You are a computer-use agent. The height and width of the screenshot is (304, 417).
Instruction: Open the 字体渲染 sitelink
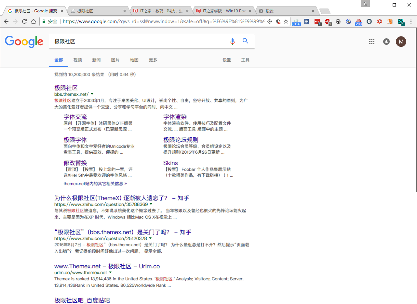point(175,117)
